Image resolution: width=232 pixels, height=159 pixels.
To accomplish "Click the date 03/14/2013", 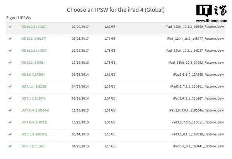I will coord(80,134).
